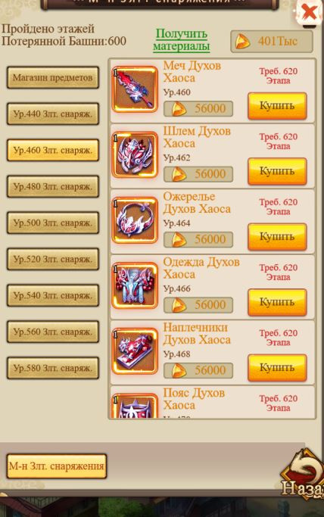Open the Ур.520 Злт. снаряж. section
Image resolution: width=324 pixels, height=517 pixels.
[x=53, y=259]
